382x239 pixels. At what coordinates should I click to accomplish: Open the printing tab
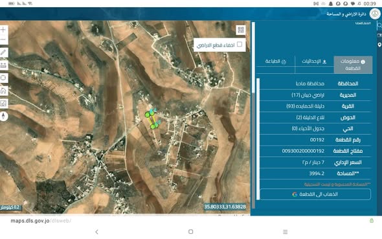pyautogui.click(x=276, y=62)
